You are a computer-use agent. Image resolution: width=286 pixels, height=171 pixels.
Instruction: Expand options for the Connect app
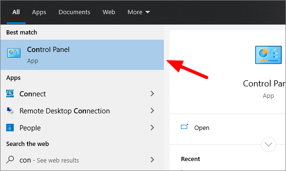click(153, 94)
